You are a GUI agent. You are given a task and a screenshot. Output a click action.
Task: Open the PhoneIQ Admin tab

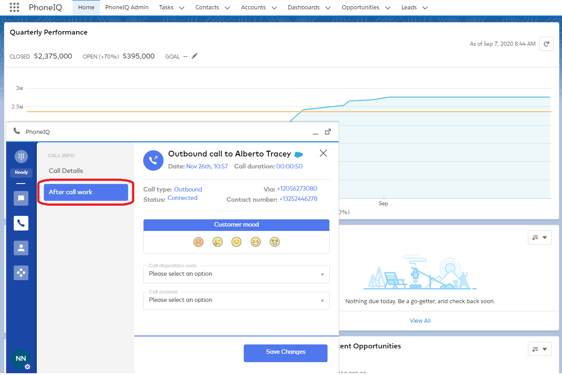click(x=127, y=8)
